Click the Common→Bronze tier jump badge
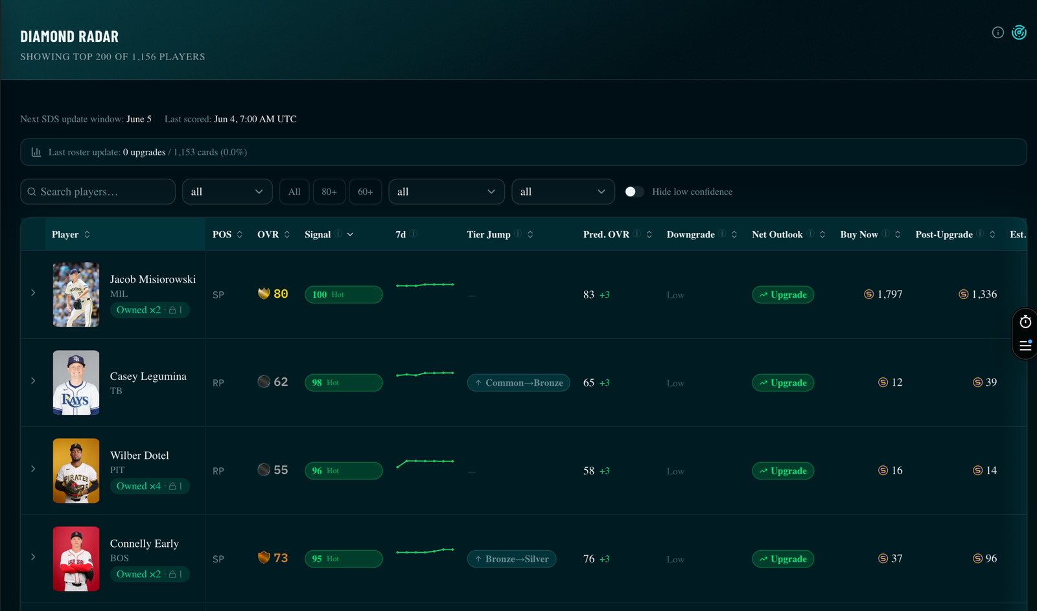1037x611 pixels. pos(518,383)
